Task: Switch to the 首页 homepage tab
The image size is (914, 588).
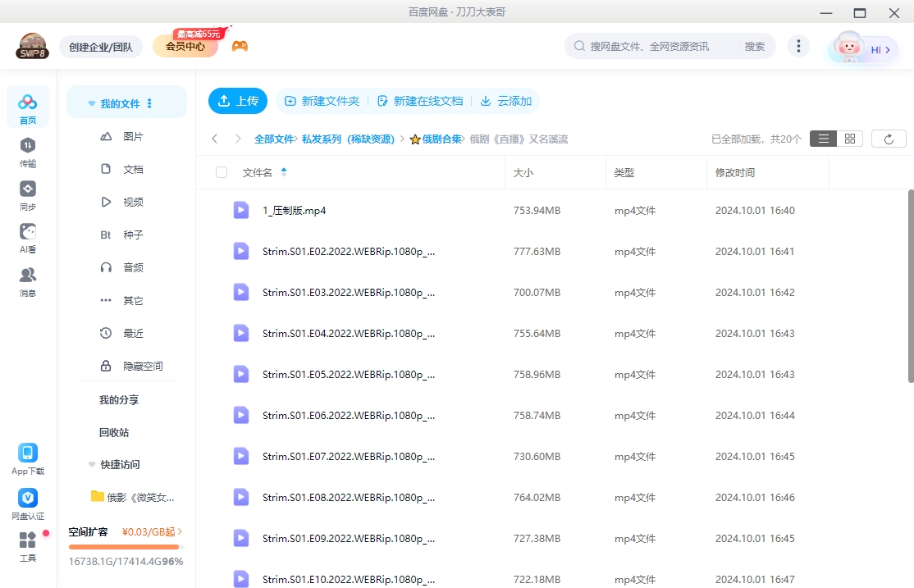Action: (x=27, y=107)
